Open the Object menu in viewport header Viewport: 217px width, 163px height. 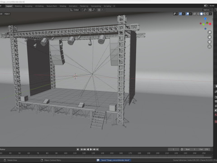[x=7, y=14]
